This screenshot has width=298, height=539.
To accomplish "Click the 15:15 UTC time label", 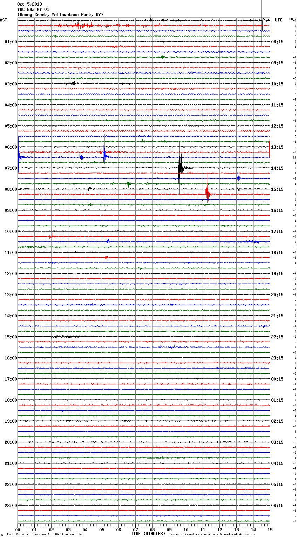I will coord(277,189).
